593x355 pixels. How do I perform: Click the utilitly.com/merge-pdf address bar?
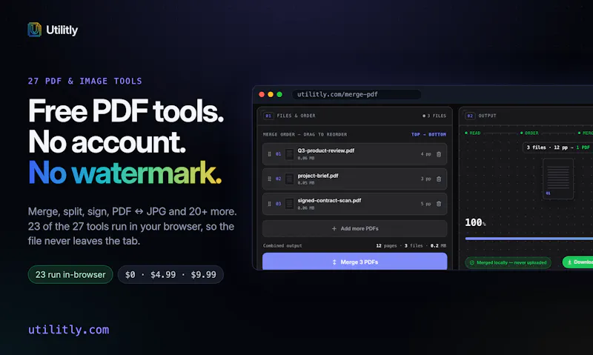coord(357,94)
